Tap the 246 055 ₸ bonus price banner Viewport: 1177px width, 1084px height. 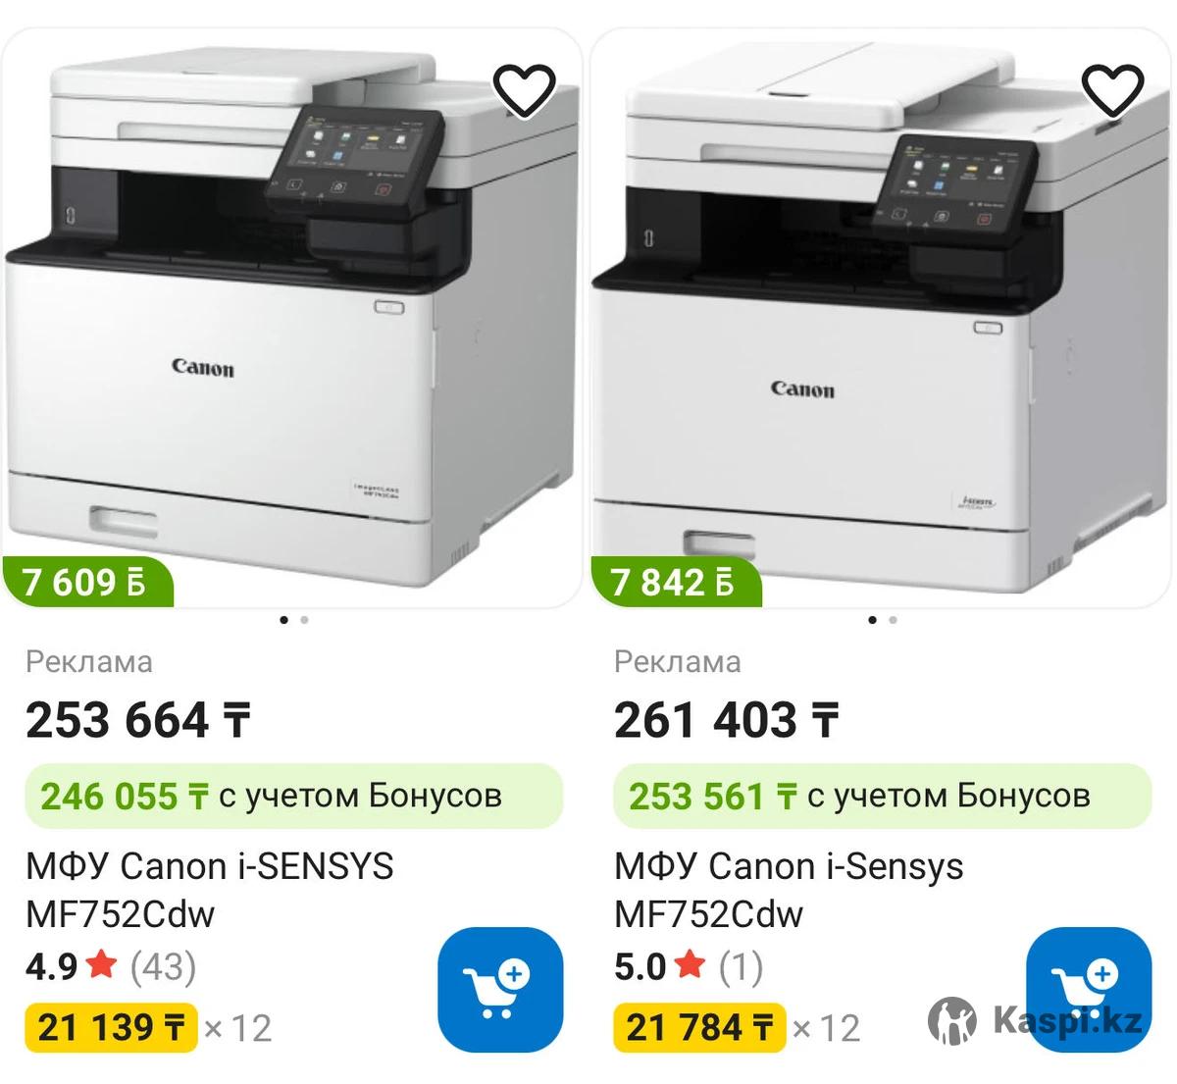294,796
